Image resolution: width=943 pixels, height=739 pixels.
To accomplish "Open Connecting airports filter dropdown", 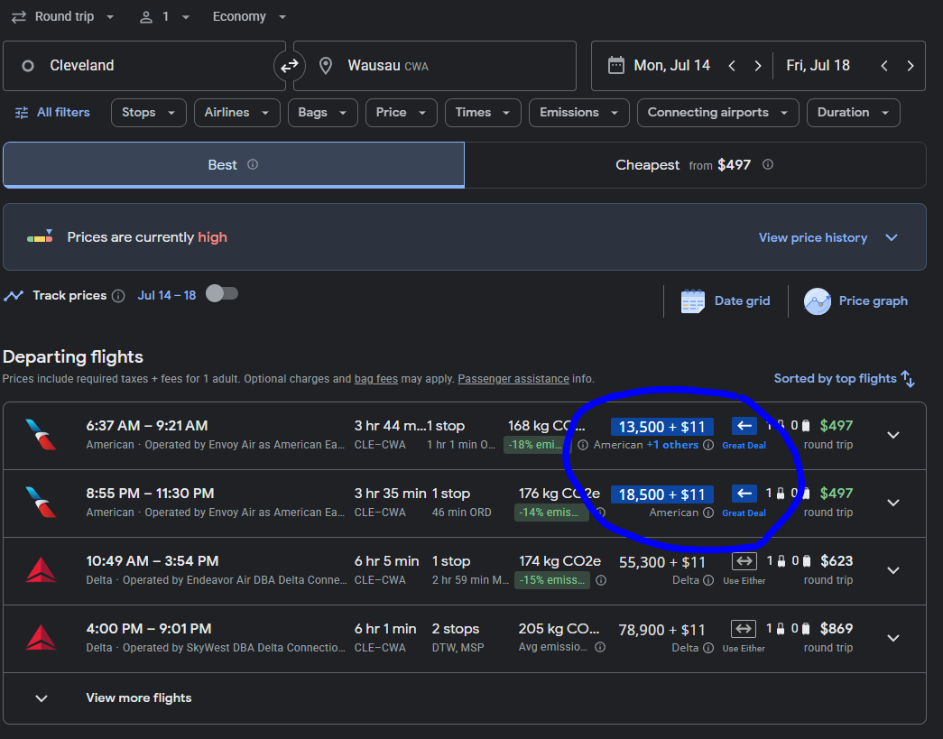I will point(718,113).
